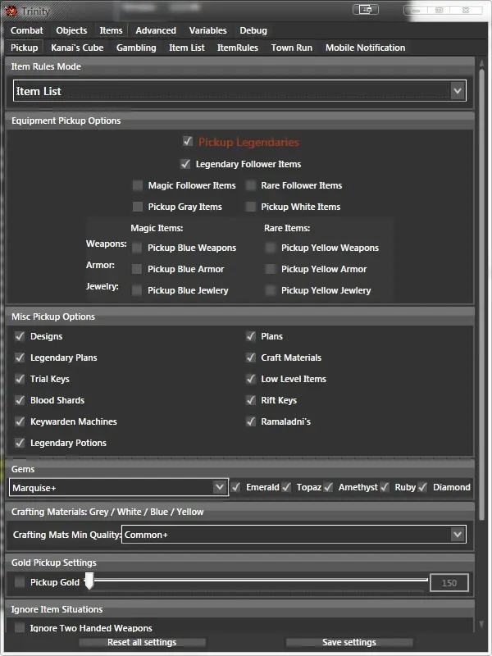This screenshot has height=656, width=492.
Task: Uncheck the Blood Shards option
Action: click(20, 400)
